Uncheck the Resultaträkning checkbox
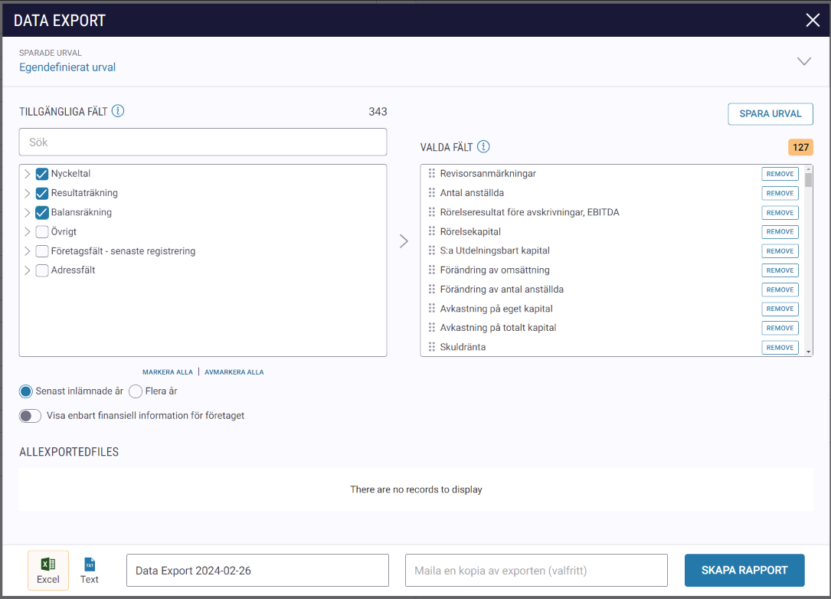This screenshot has width=831, height=599. [x=42, y=193]
